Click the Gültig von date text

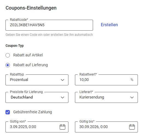pos(23,127)
